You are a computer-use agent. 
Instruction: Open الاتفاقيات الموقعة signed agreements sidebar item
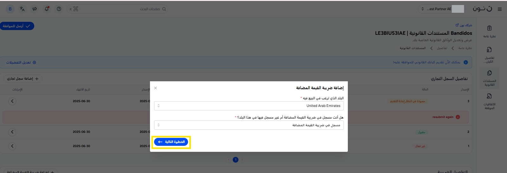tap(489, 101)
